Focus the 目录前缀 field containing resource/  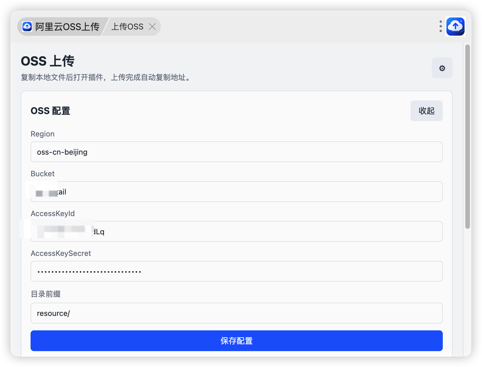point(236,313)
